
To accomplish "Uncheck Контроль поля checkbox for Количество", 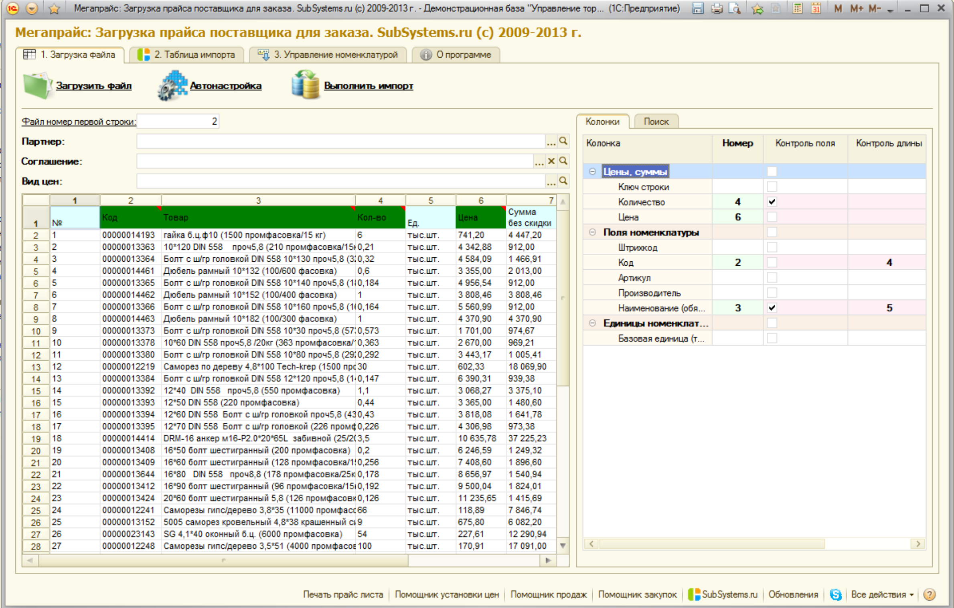I will click(772, 202).
